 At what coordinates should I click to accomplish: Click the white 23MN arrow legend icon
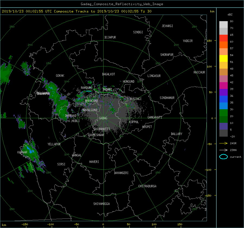(x=223, y=150)
